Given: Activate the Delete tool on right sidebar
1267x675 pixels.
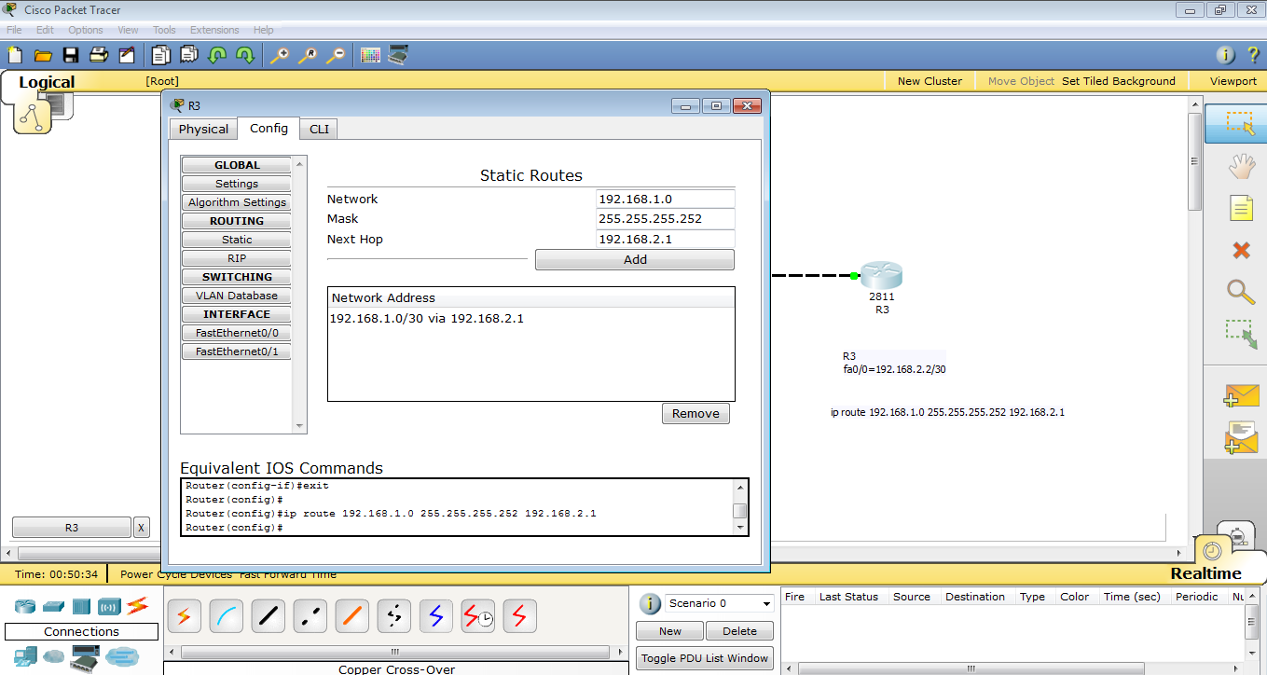Looking at the screenshot, I should click(x=1240, y=250).
